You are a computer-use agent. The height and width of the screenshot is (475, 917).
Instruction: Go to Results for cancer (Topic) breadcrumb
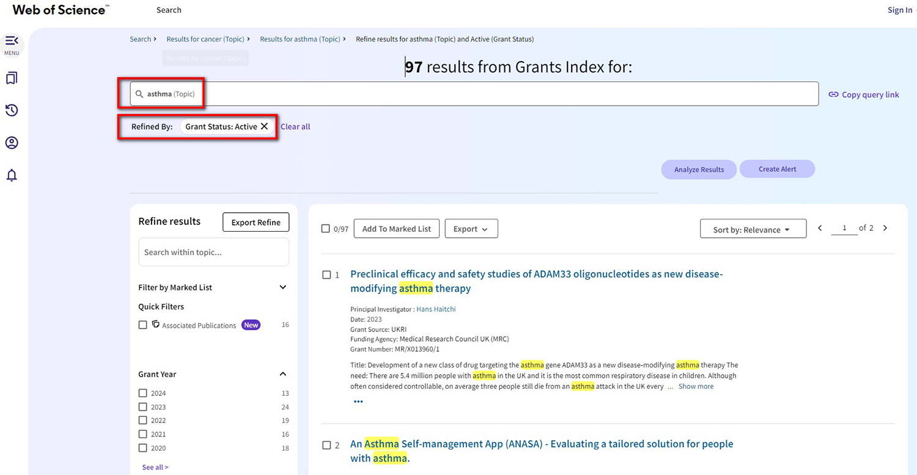[205, 39]
